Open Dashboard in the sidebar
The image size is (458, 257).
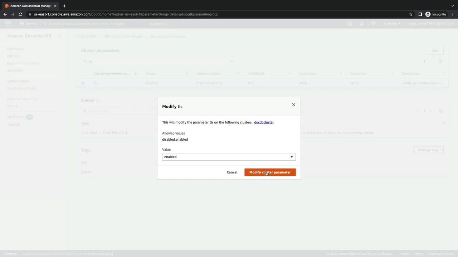[15, 49]
